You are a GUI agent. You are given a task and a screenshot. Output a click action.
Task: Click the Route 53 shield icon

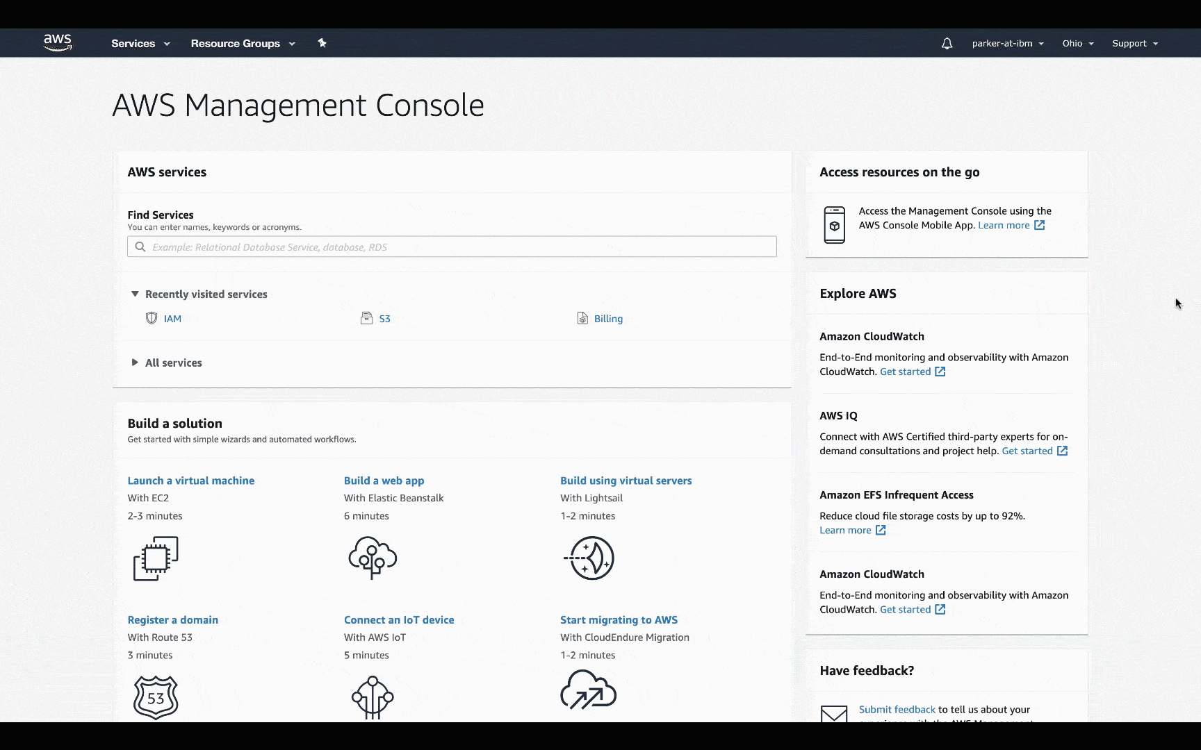click(x=156, y=697)
